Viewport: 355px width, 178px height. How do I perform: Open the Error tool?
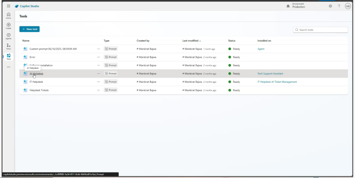(32, 57)
